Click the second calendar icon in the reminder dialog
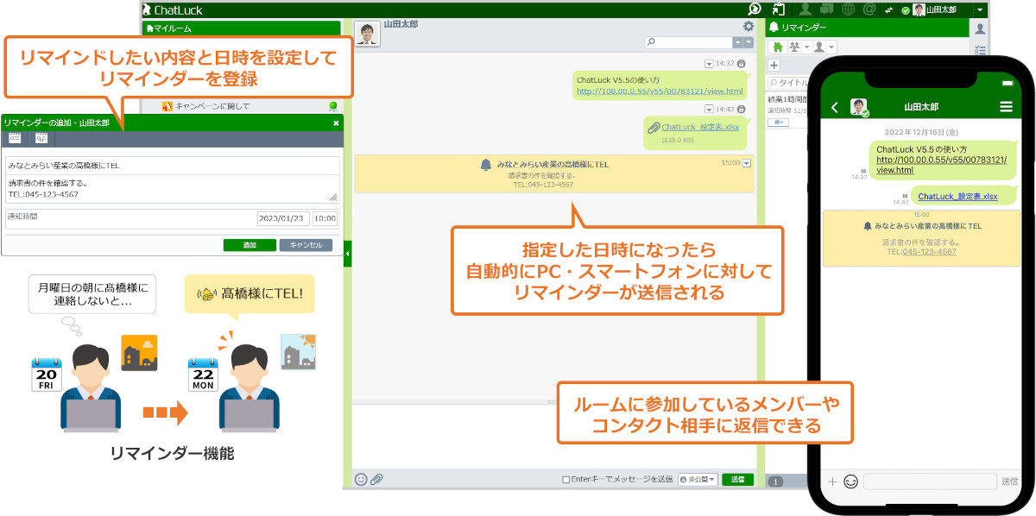The image size is (1036, 516). click(x=41, y=138)
